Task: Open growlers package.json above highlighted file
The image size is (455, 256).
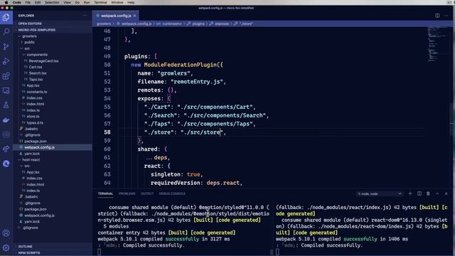Action: click(36, 142)
